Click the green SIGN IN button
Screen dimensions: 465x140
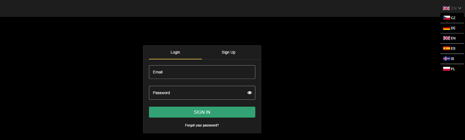click(x=202, y=112)
